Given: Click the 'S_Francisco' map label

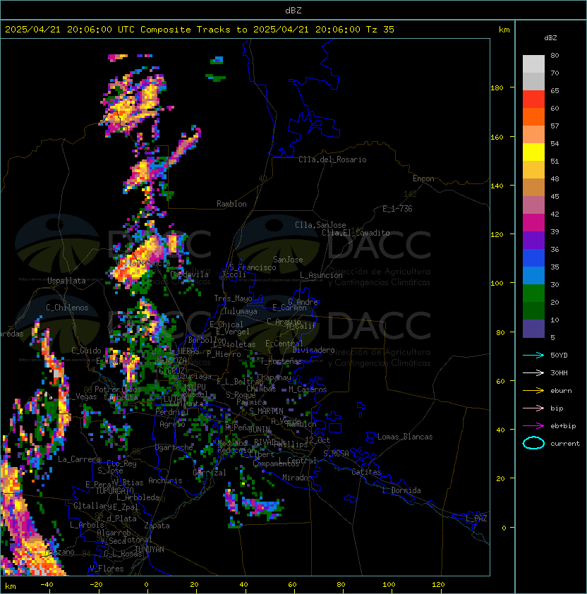Looking at the screenshot, I should coord(253,267).
